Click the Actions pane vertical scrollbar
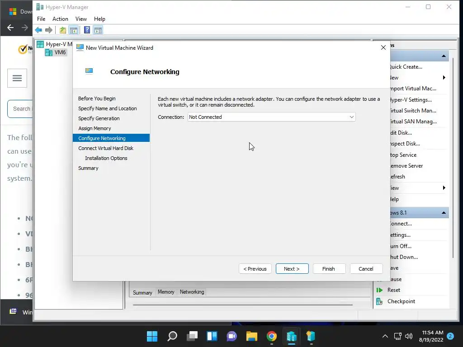Image resolution: width=463 pixels, height=347 pixels. click(453, 158)
